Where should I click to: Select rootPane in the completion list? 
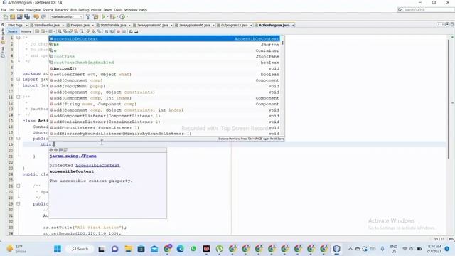[x=164, y=57]
